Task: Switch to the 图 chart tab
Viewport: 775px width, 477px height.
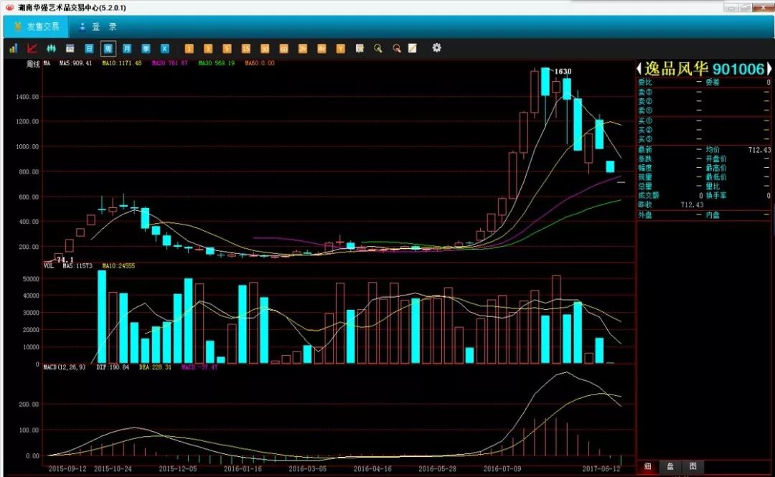Action: click(x=693, y=466)
